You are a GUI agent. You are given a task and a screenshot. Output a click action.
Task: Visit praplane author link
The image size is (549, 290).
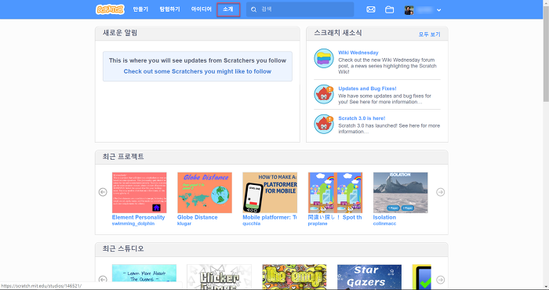(318, 223)
